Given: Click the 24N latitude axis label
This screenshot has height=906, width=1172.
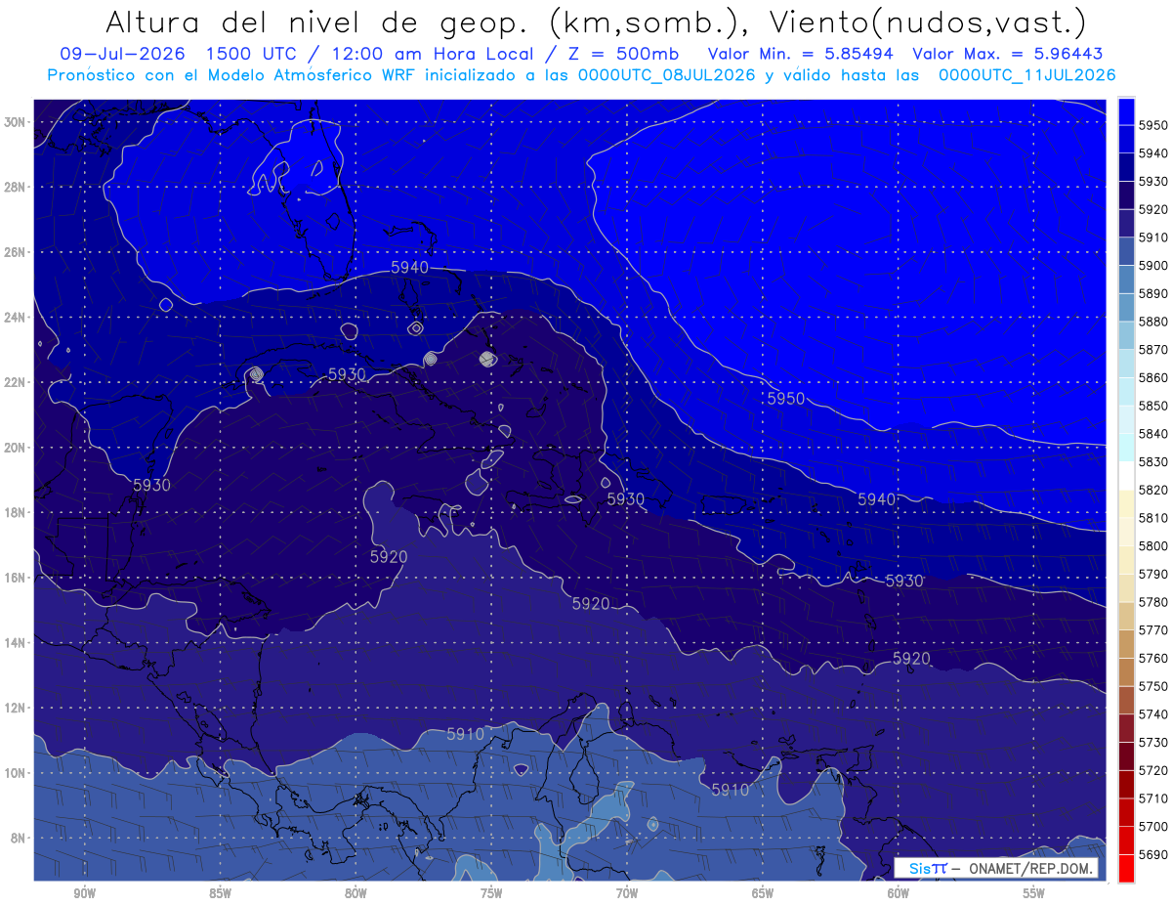Looking at the screenshot, I should 15,318.
